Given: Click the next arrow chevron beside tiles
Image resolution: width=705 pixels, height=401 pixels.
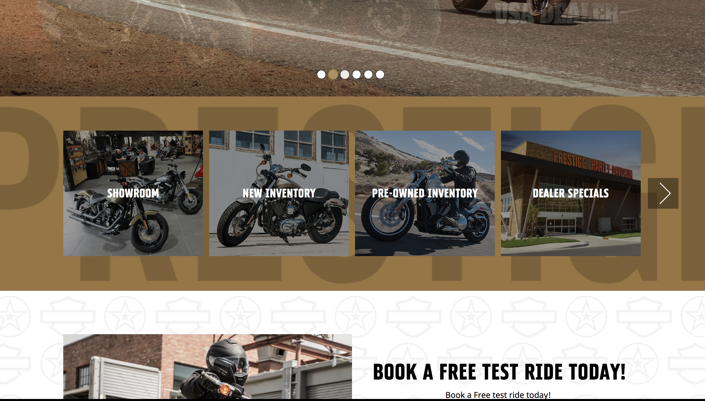Looking at the screenshot, I should [x=663, y=193].
